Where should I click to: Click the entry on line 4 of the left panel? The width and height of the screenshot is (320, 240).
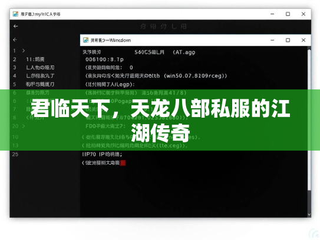coord(40,76)
